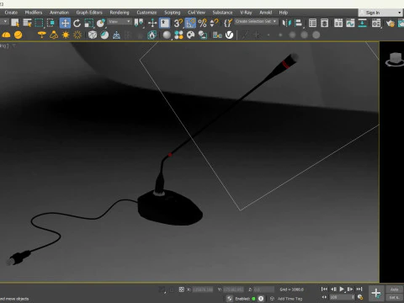Toggle 3D Snaps
The width and height of the screenshot is (404, 303).
pos(178,23)
